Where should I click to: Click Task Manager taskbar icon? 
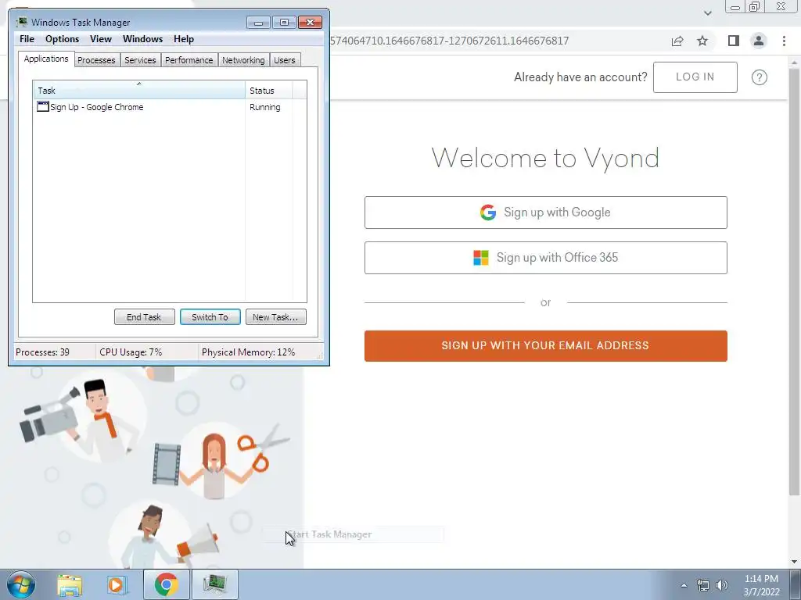[214, 584]
